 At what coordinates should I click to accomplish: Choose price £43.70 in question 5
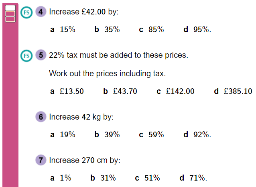[x=120, y=91]
